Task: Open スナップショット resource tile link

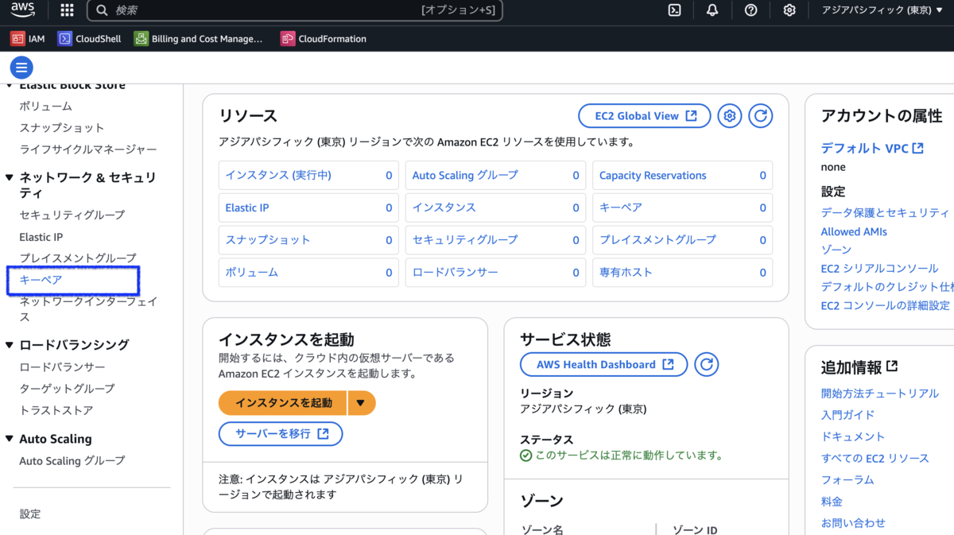Action: (x=267, y=239)
